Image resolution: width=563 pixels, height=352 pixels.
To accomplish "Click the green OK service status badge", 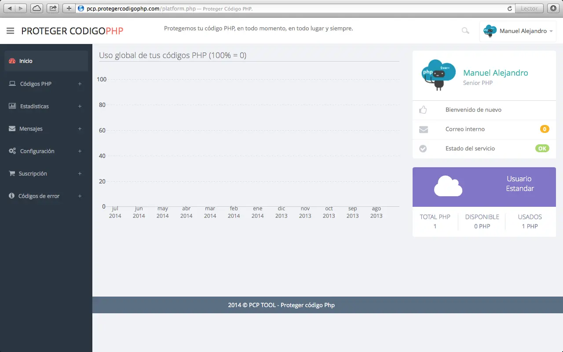I will 542,148.
